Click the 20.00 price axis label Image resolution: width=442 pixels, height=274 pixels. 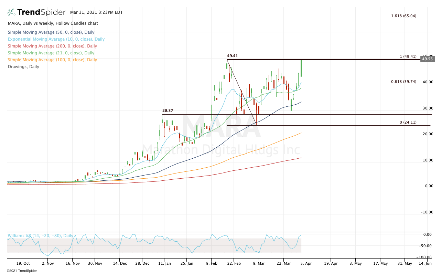pyautogui.click(x=428, y=134)
